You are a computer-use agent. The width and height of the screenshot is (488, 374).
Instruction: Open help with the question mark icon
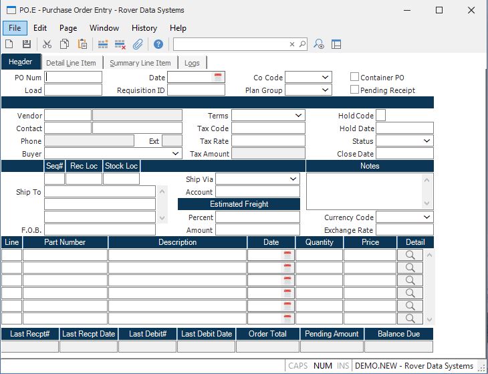158,44
